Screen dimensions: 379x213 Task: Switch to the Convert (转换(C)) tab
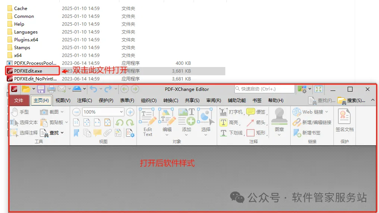(x=170, y=100)
